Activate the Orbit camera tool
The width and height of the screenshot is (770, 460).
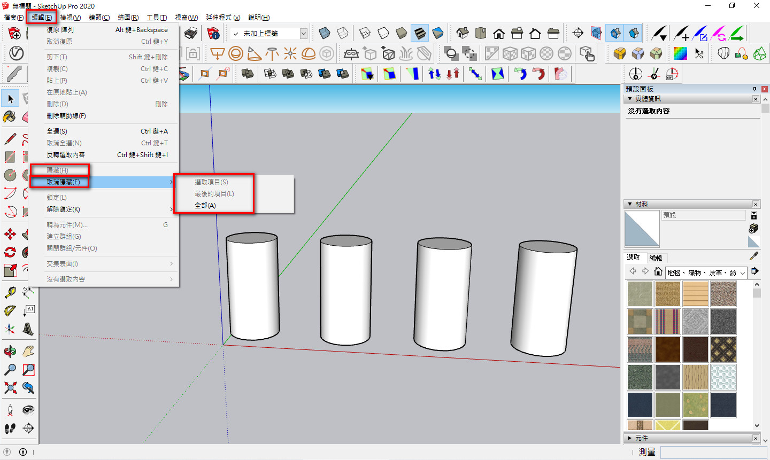10,351
